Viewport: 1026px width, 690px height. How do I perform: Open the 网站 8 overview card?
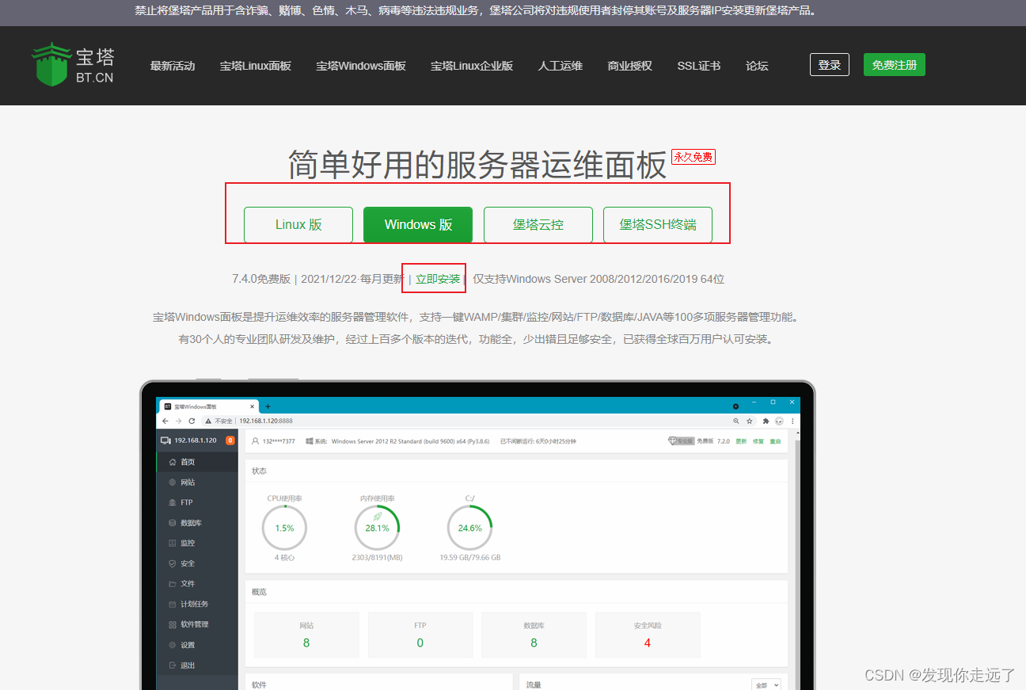click(x=306, y=635)
